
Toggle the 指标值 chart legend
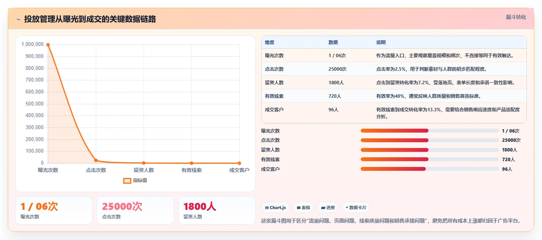[135, 180]
